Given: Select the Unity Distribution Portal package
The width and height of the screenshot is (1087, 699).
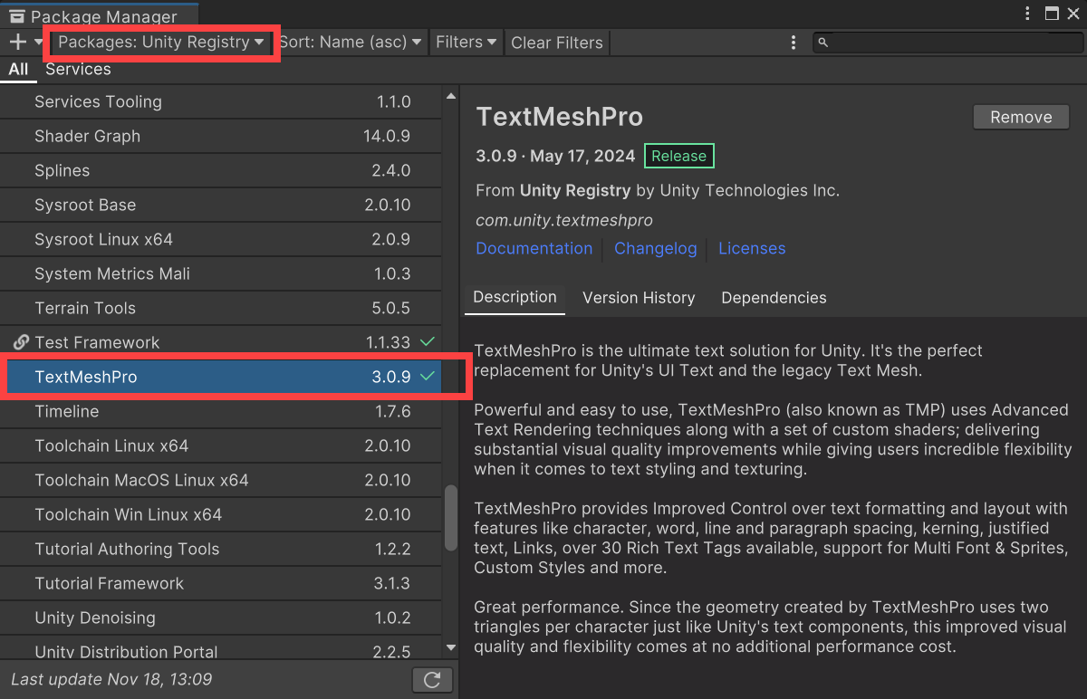Looking at the screenshot, I should tap(221, 649).
